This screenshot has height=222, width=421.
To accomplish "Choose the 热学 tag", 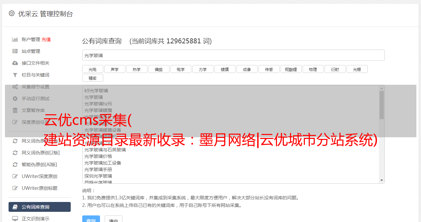I will pyautogui.click(x=136, y=69).
